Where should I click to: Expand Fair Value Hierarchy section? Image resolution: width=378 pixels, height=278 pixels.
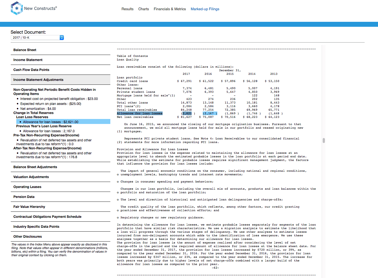tap(60, 207)
